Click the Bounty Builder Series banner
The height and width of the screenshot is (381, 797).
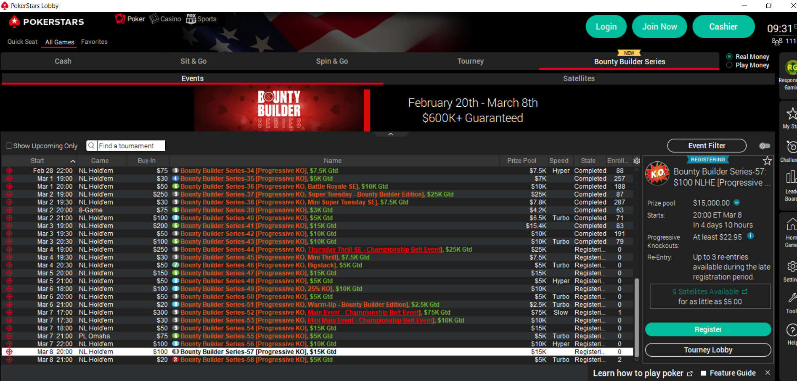tap(282, 109)
